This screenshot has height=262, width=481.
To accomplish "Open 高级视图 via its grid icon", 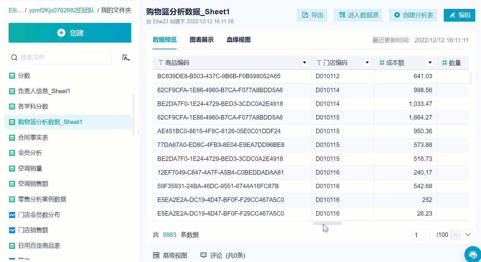I will (x=156, y=255).
